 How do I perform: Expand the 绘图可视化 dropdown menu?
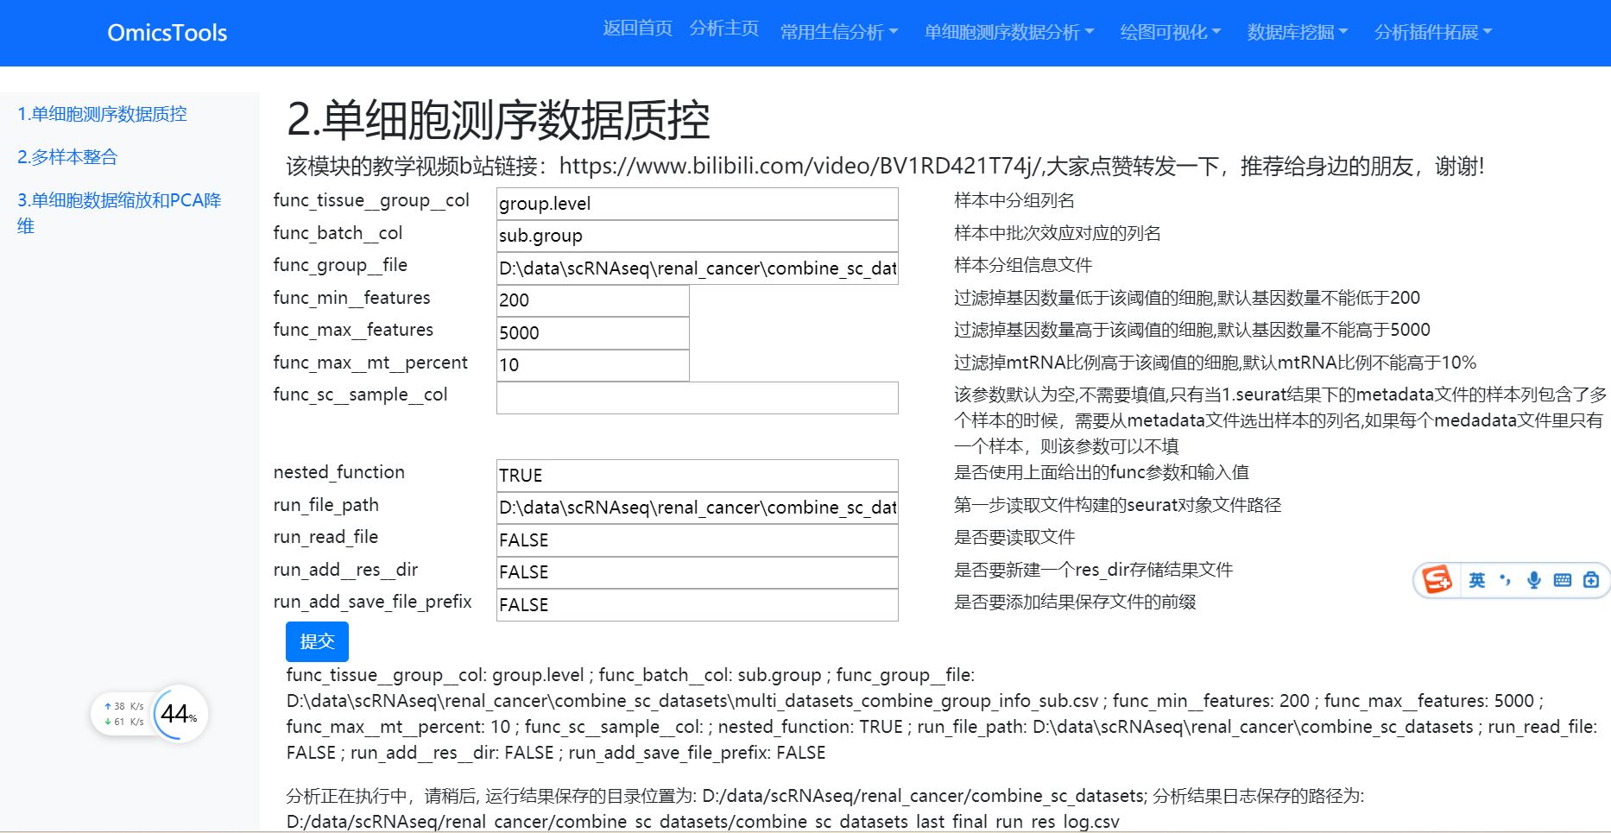(1171, 33)
